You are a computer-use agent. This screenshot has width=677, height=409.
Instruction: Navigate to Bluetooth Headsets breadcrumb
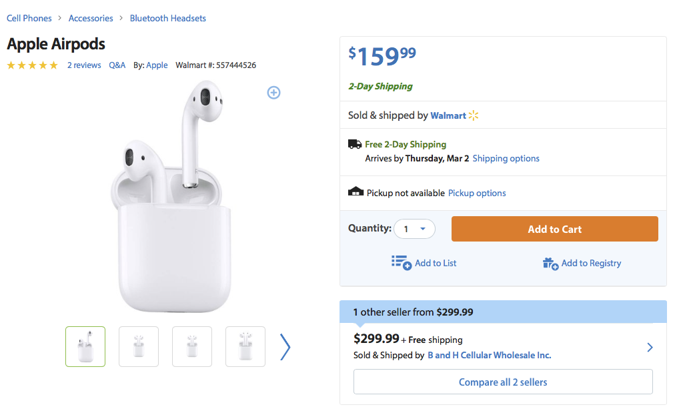[x=168, y=18]
